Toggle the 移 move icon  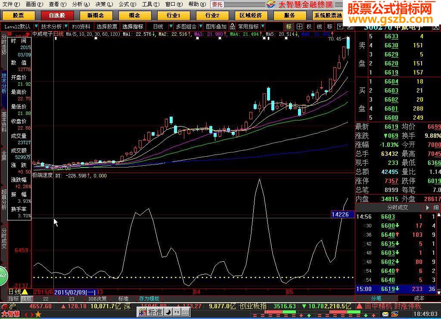[x=329, y=27]
